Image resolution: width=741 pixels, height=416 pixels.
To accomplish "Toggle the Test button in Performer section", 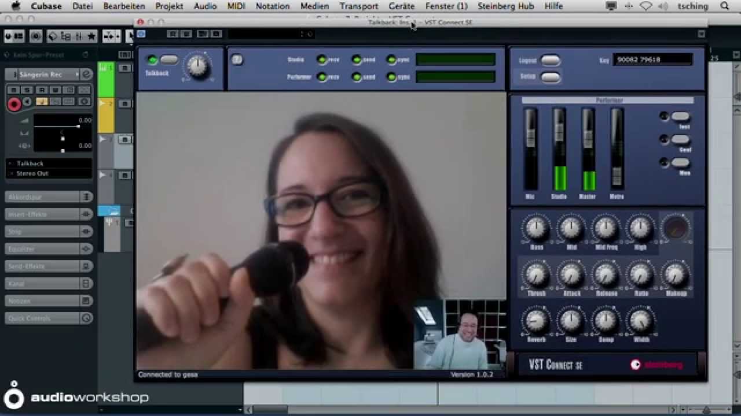I will (x=681, y=117).
